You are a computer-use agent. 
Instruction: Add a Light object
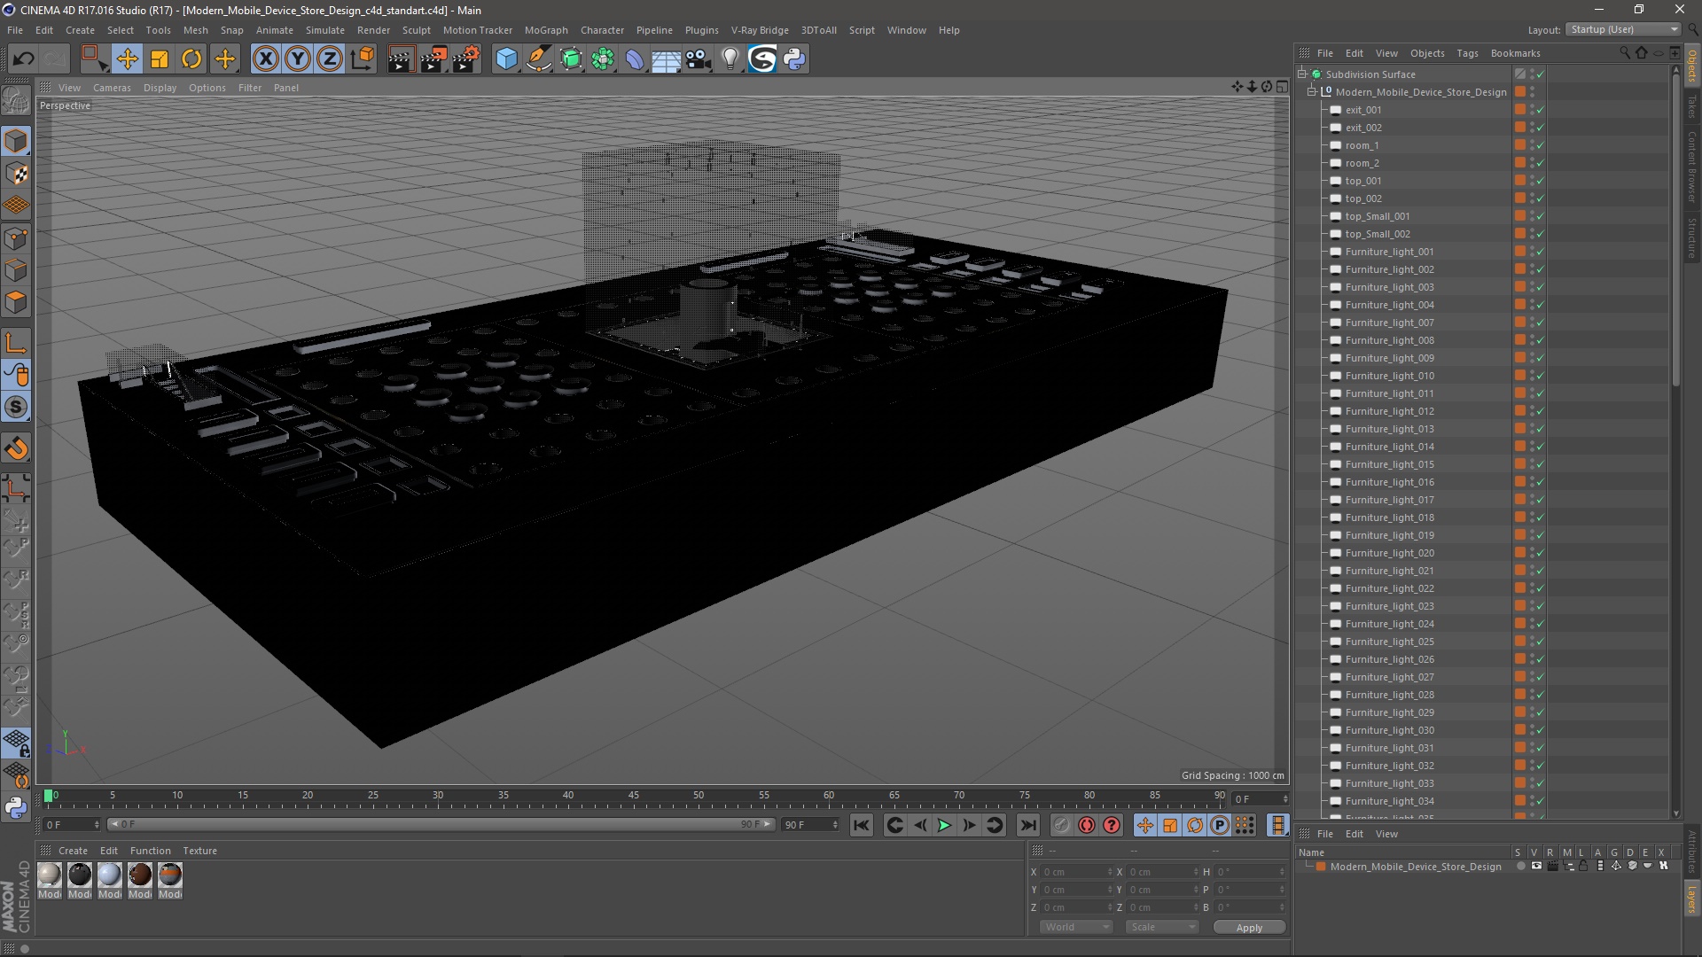tap(730, 59)
